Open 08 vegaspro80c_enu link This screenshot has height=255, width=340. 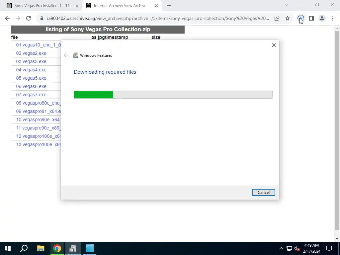click(39, 103)
